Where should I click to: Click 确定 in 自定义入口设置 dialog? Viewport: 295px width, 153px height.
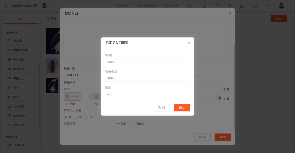point(182,108)
